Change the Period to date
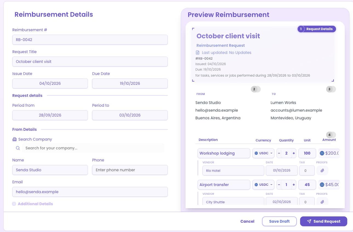 [130, 115]
